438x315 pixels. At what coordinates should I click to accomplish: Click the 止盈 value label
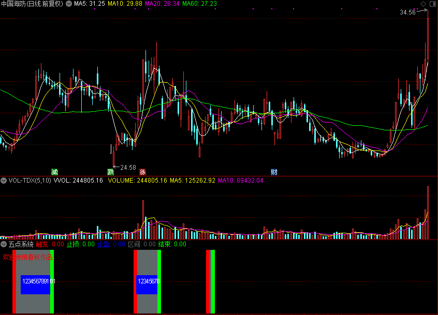(x=111, y=244)
